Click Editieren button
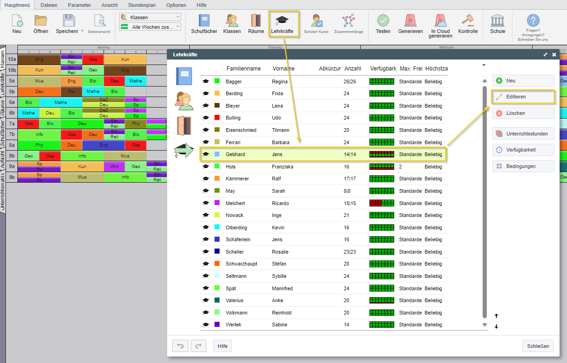Screen dimensions: 567x363 pyautogui.click(x=523, y=97)
